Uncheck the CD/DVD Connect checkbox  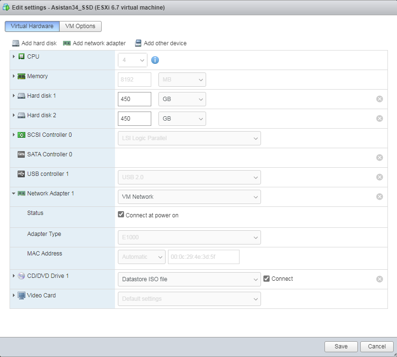[x=267, y=279]
